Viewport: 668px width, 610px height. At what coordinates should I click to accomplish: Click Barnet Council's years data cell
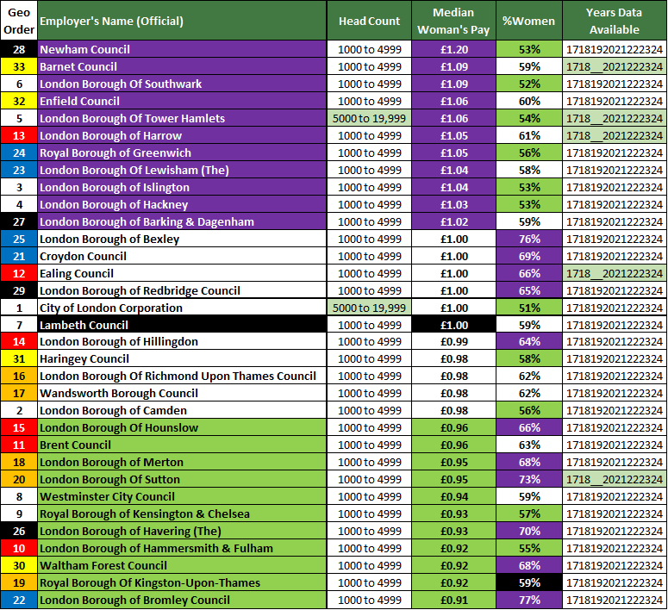click(614, 66)
